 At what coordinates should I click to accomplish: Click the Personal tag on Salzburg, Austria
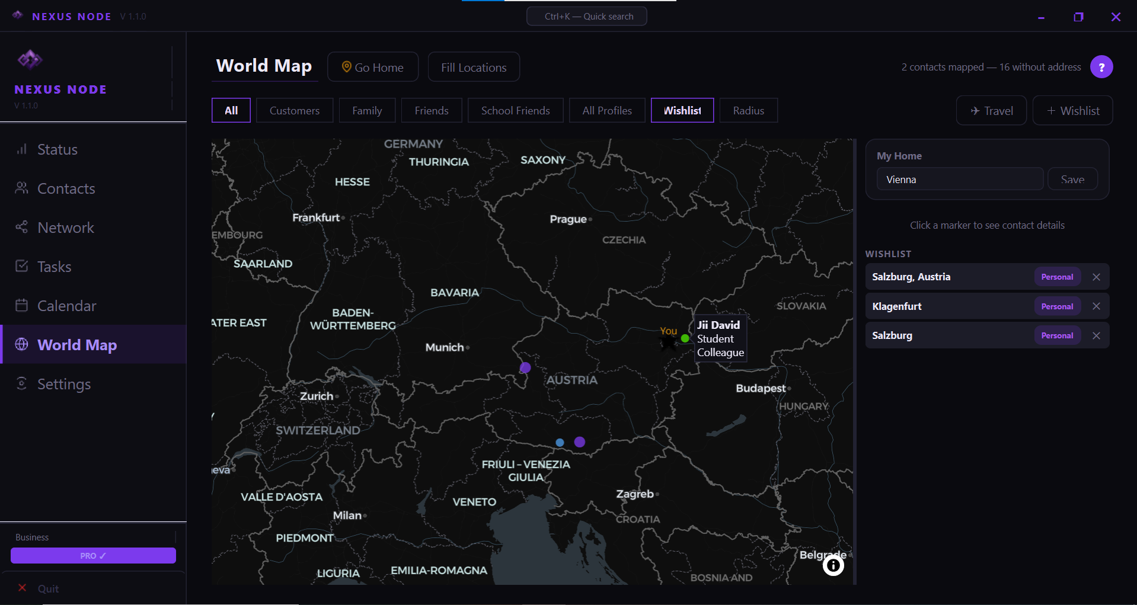(1057, 277)
